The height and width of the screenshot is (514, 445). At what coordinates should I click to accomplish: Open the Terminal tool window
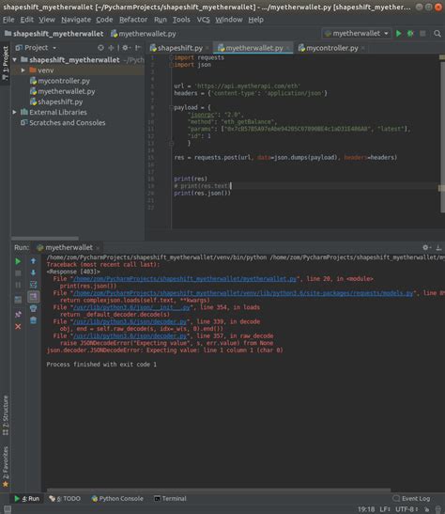(170, 499)
